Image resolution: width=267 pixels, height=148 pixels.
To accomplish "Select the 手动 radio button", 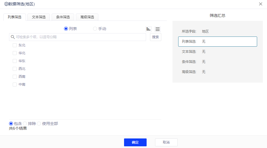I will click(95, 29).
